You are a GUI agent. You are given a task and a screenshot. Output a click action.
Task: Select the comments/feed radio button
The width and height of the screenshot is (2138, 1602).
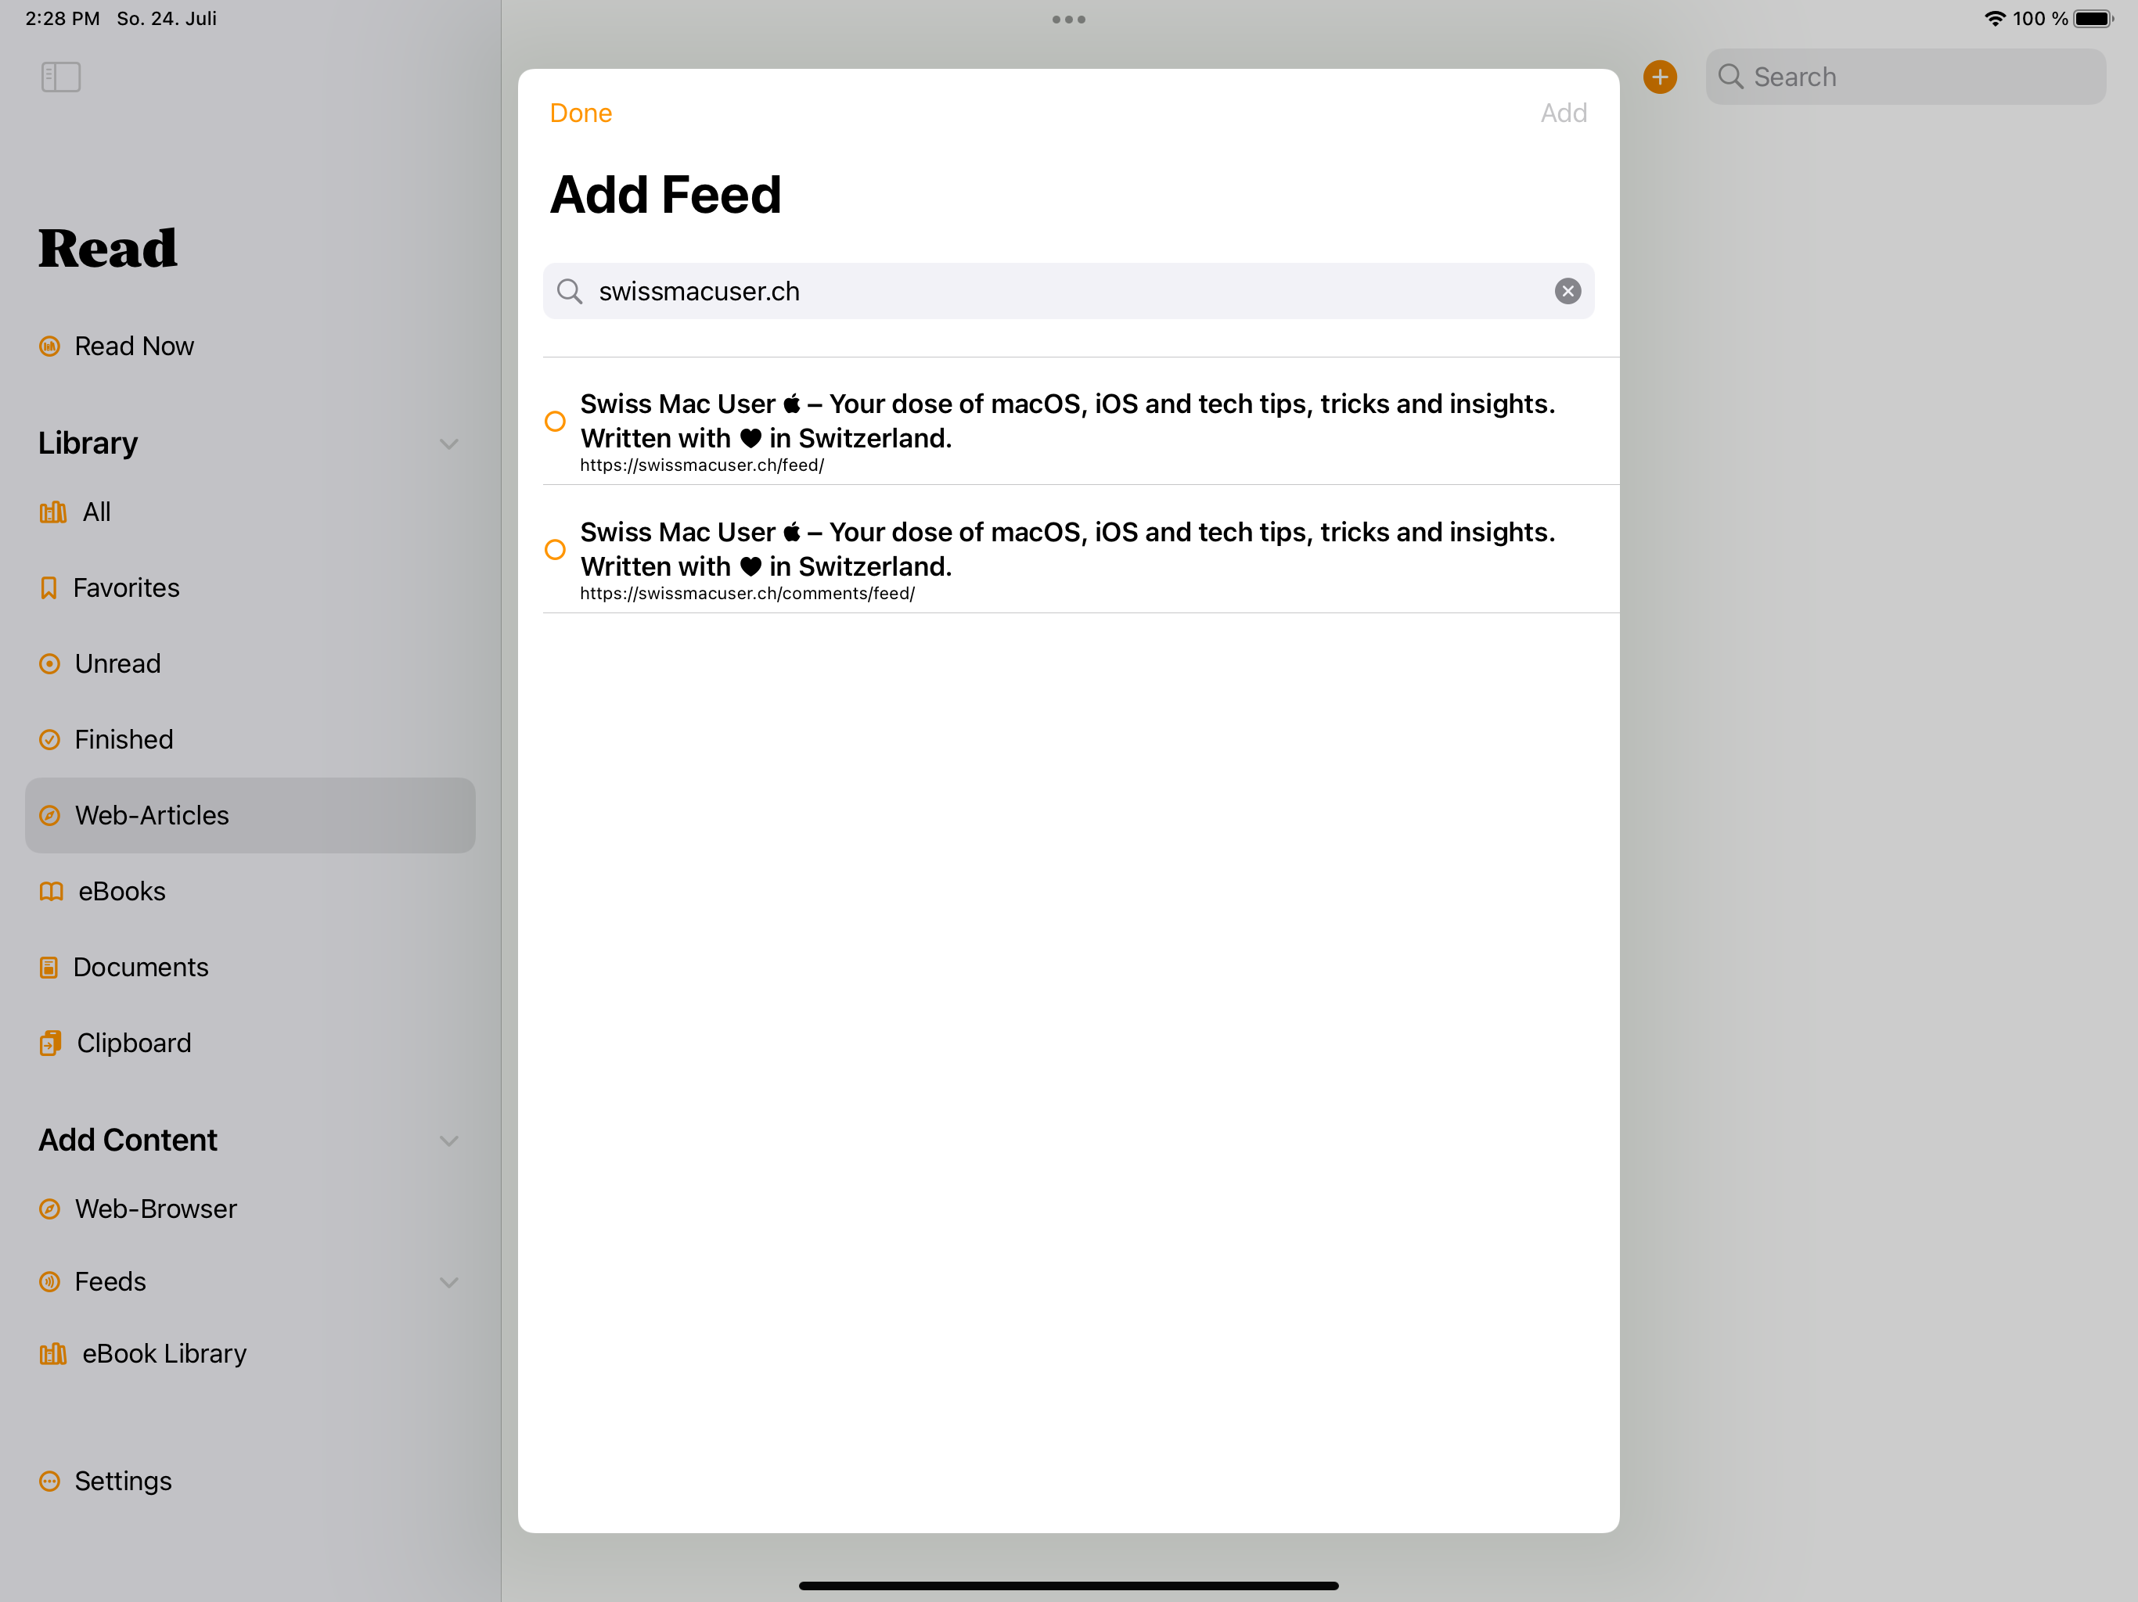pos(555,550)
